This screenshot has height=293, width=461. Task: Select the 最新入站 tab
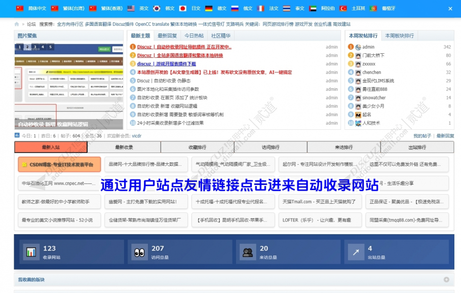[51, 147]
